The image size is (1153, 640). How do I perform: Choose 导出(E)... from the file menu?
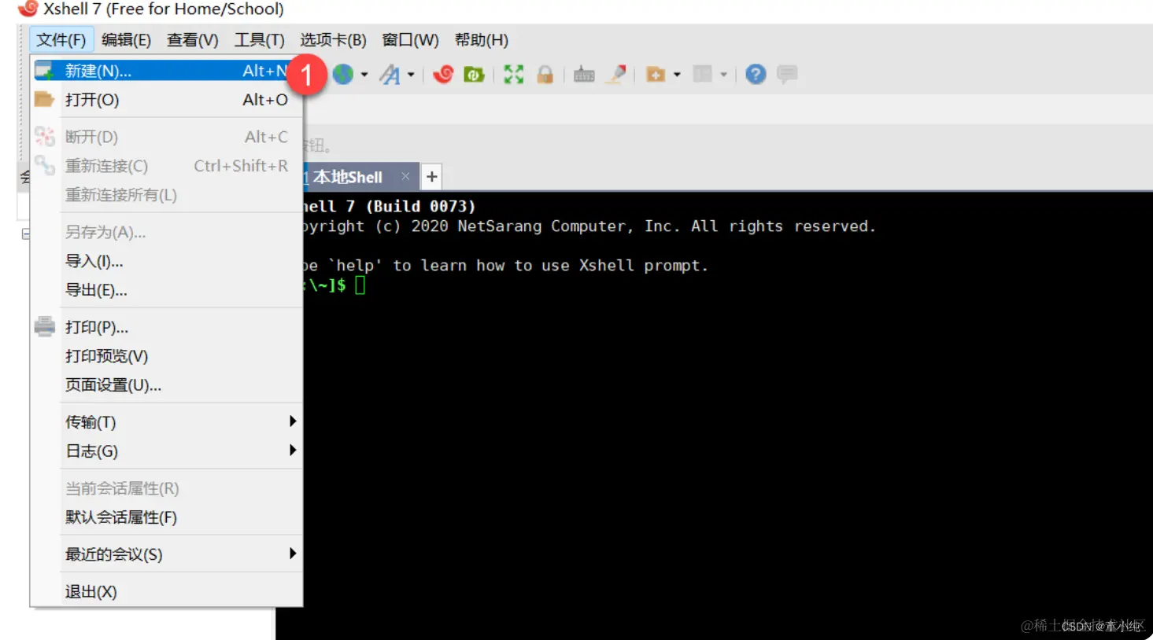click(x=166, y=290)
